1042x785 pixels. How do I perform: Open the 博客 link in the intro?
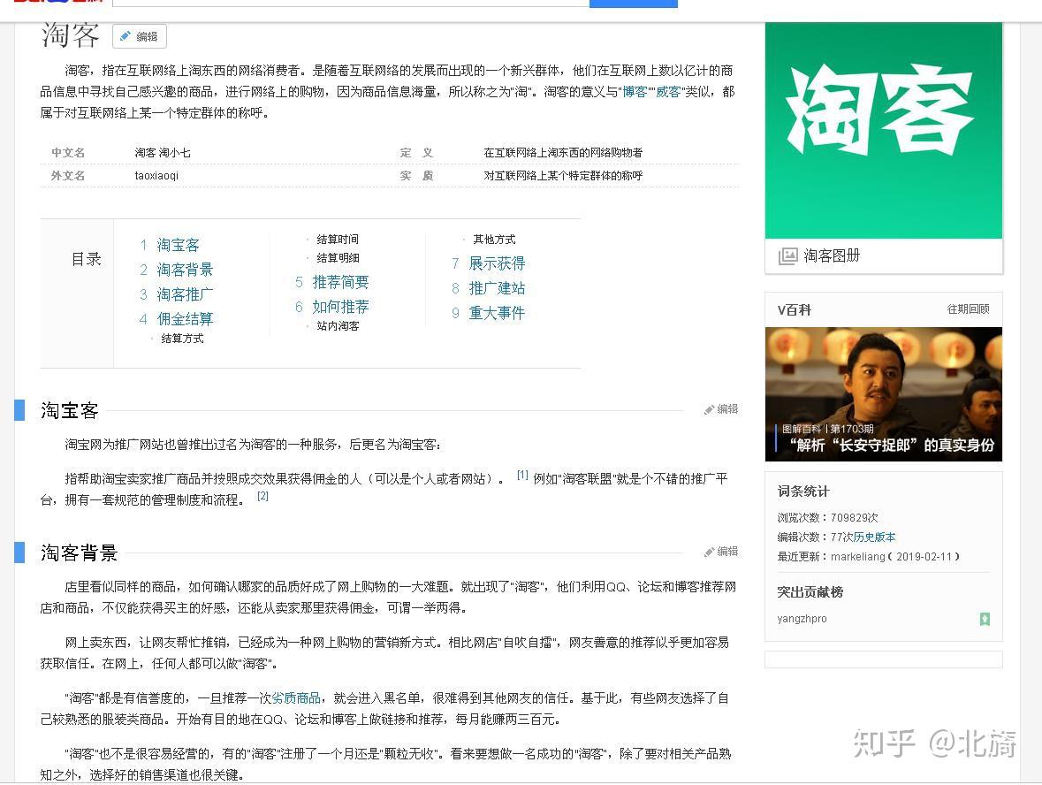[635, 92]
